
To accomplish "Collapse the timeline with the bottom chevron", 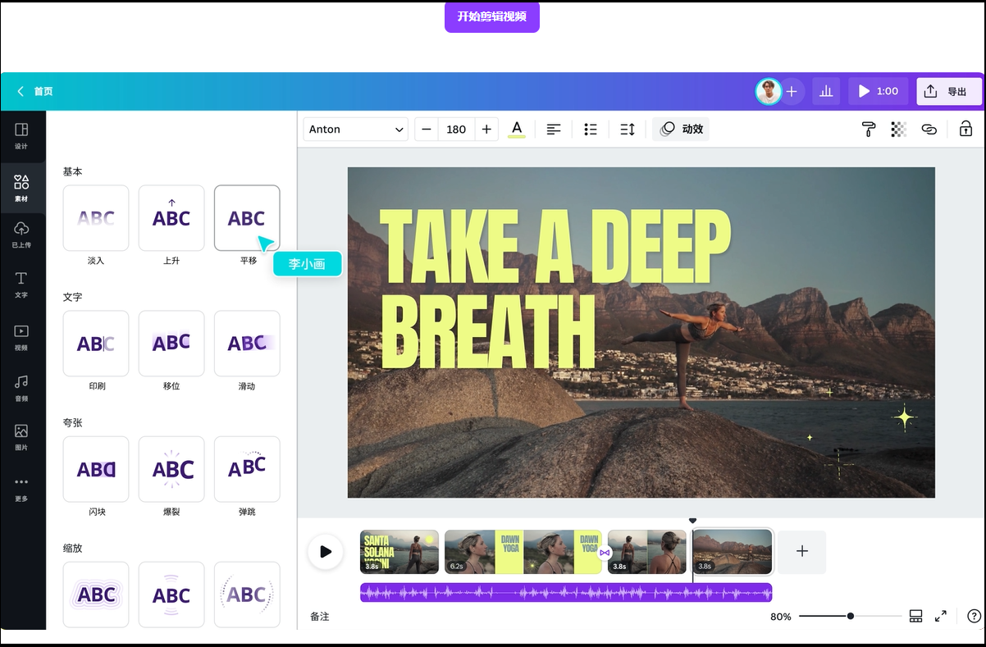I will click(692, 520).
